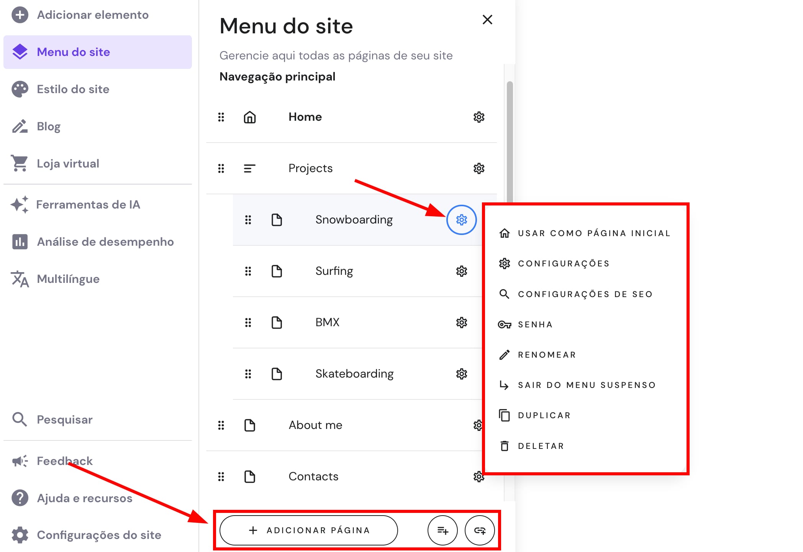Select Menu do site in the sidebar
Viewport: 803px width, 552px height.
(73, 52)
